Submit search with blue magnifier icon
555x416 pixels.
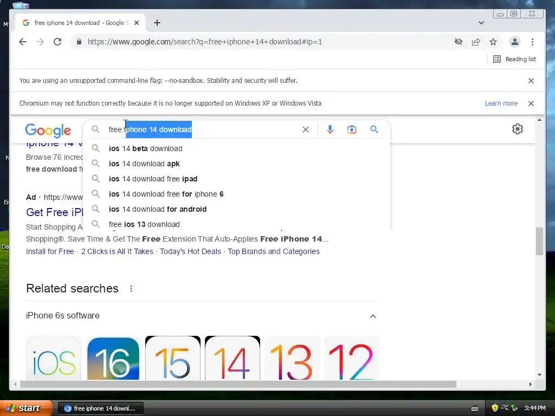point(374,129)
